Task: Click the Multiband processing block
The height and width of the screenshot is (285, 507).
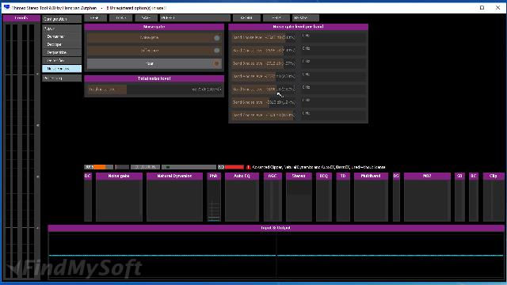Action: (371, 197)
